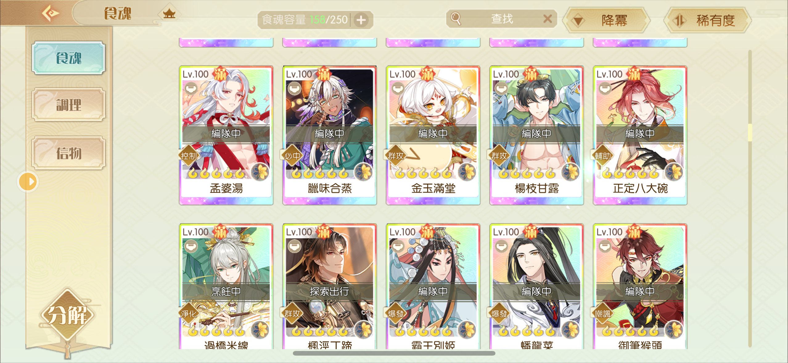Switch to the 信物 tab

68,153
